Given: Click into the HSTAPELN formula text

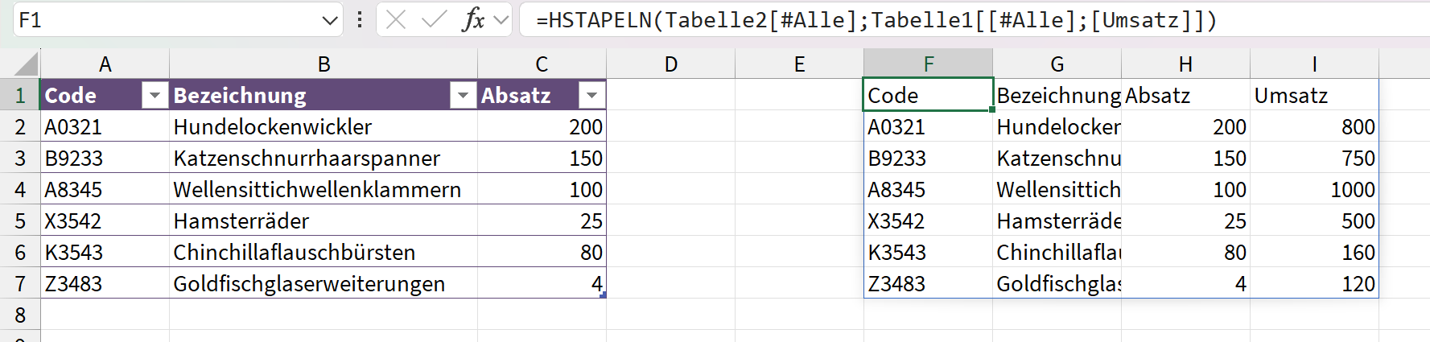Looking at the screenshot, I should pyautogui.click(x=876, y=20).
